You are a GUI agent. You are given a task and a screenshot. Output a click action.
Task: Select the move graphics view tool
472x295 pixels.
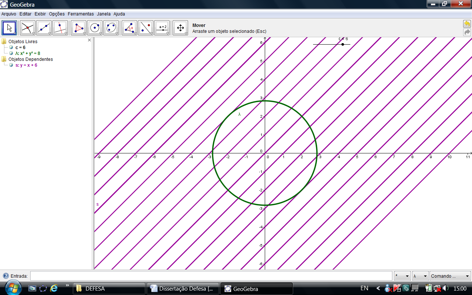point(180,28)
